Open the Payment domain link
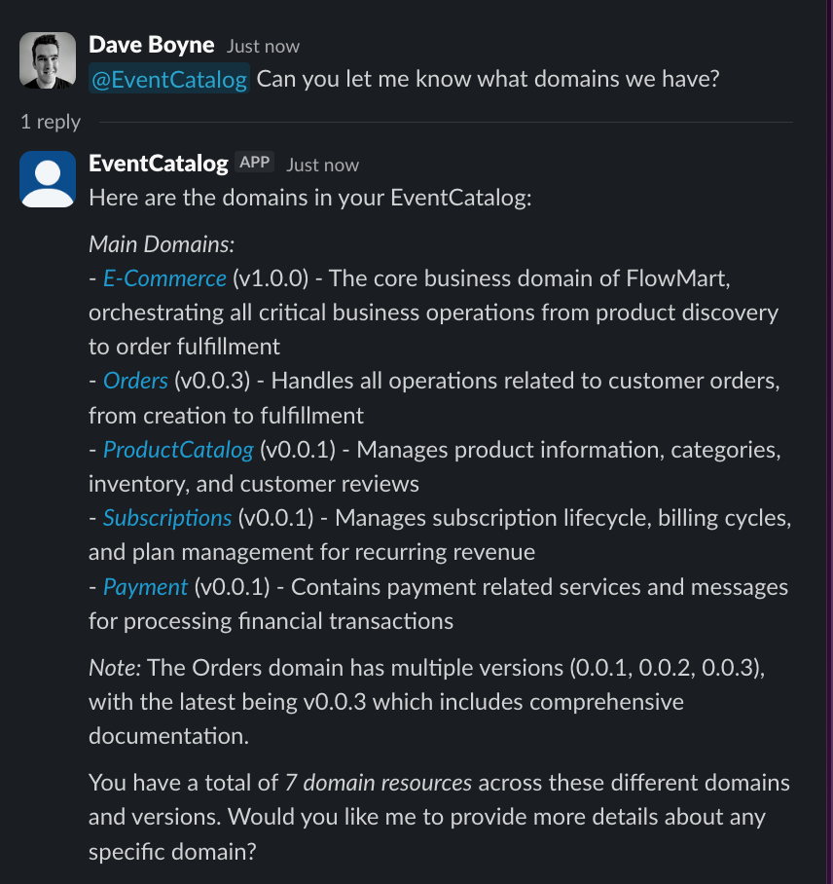833x884 pixels. [x=145, y=587]
